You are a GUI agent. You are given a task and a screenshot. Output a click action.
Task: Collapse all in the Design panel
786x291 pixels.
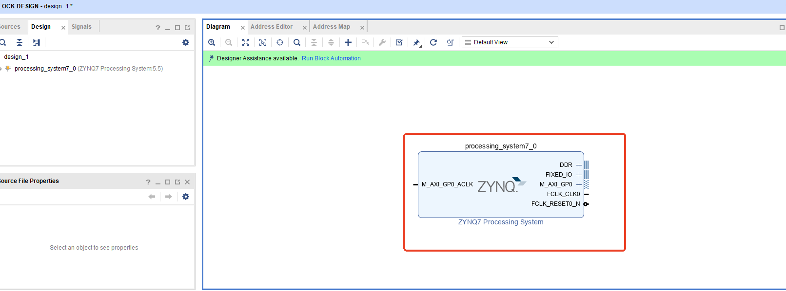20,42
